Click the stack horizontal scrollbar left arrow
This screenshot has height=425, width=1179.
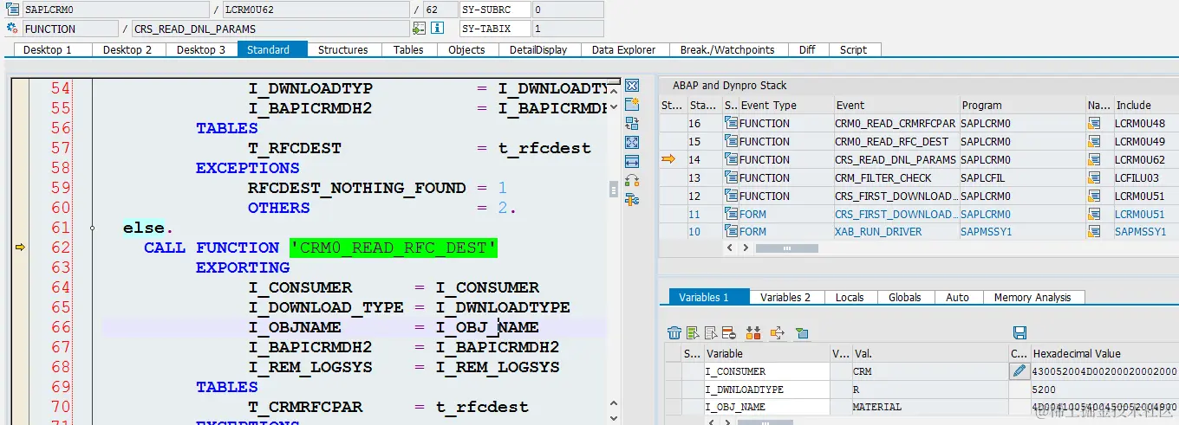coord(732,248)
